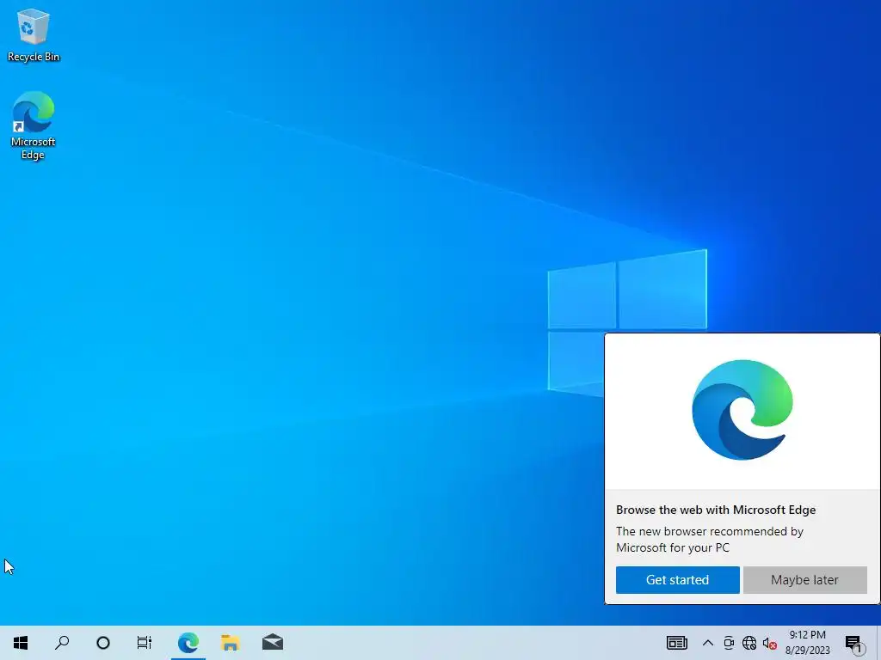Image resolution: width=881 pixels, height=660 pixels.
Task: Click 'The new browser recommended by' text
Action: pos(709,531)
